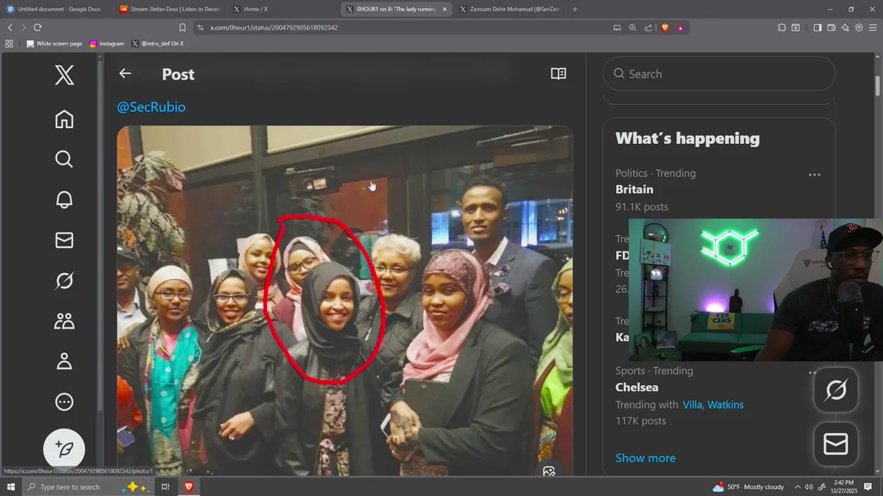Open Windows notification center icon
The image size is (883, 496).
(x=869, y=487)
